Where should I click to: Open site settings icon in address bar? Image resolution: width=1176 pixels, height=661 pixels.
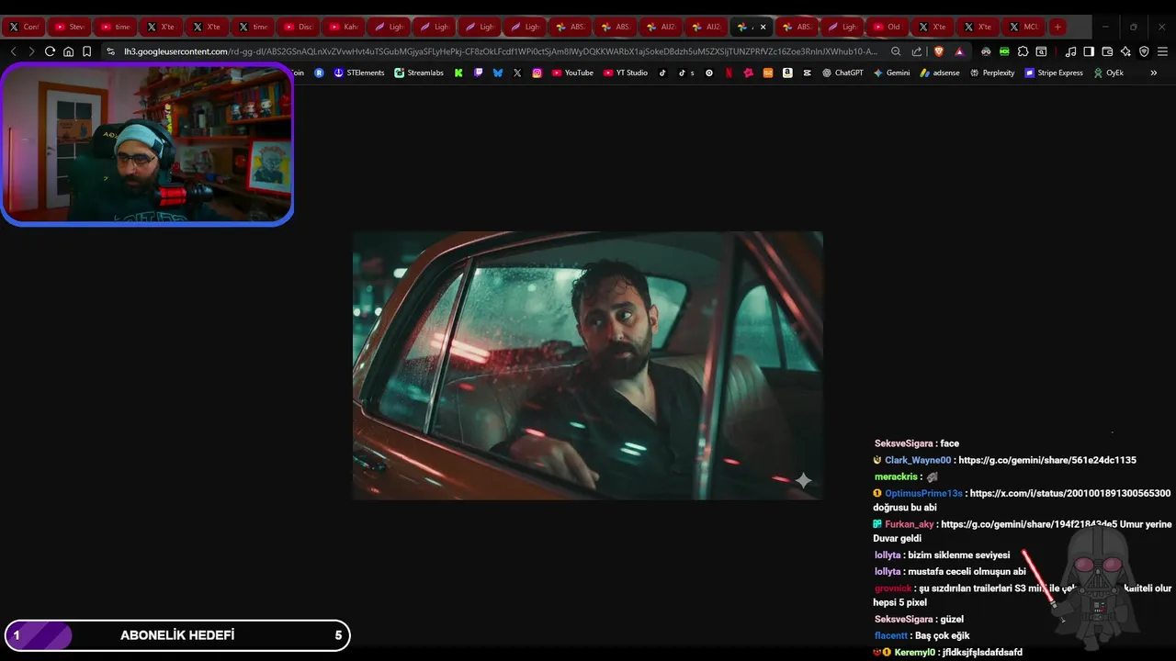[x=111, y=51]
